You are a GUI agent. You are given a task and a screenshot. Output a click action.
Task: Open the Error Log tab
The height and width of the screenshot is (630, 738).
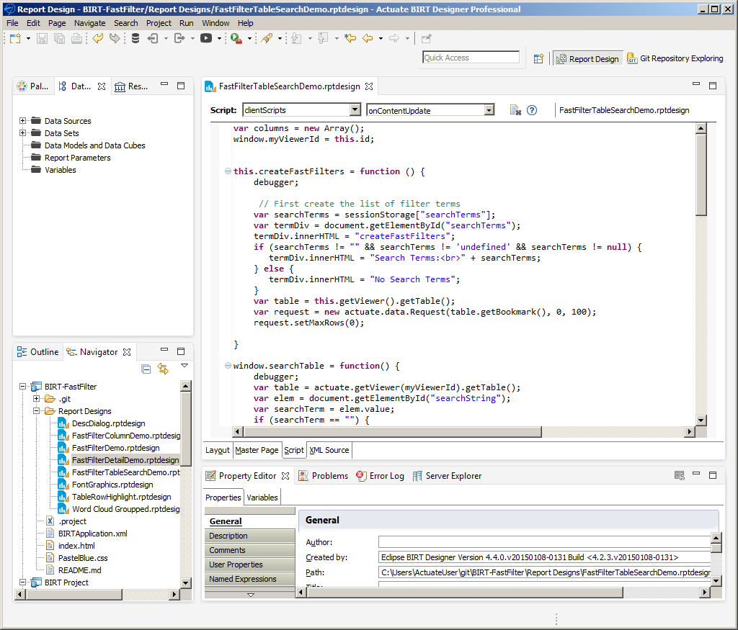click(381, 476)
